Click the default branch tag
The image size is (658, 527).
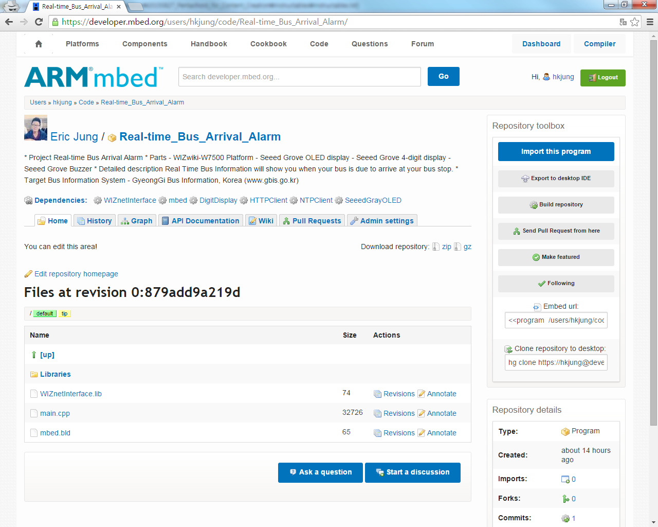coord(45,313)
